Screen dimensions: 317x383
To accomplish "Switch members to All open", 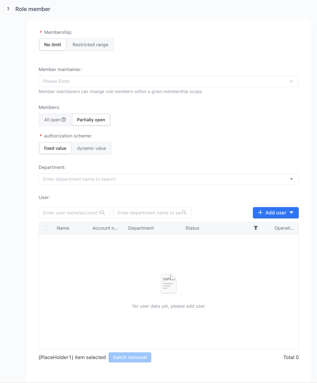I will [x=55, y=120].
